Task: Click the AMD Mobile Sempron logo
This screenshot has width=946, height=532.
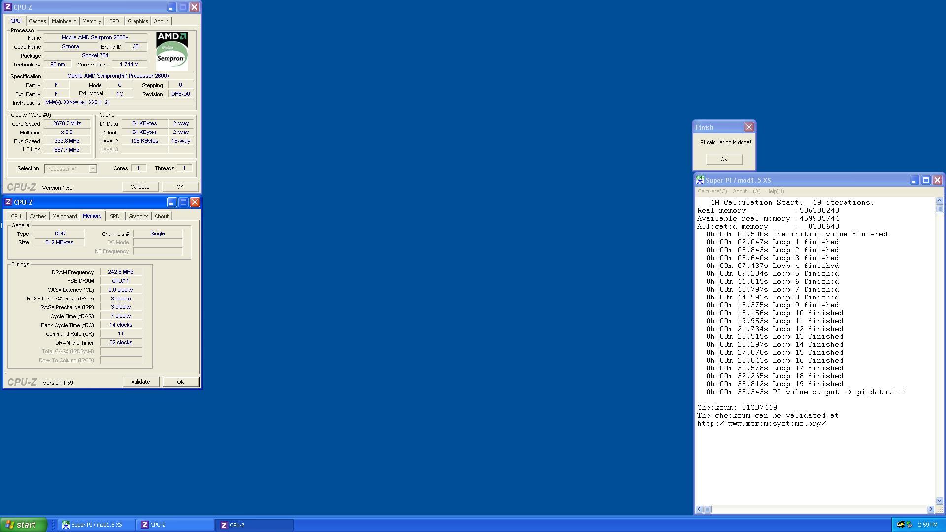Action: point(172,51)
